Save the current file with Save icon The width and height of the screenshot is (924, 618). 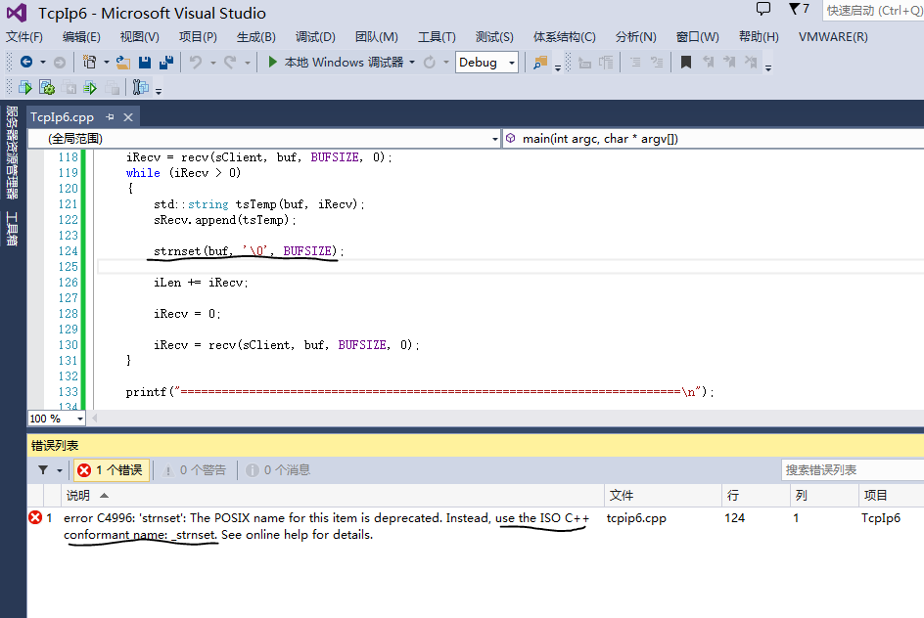[x=145, y=63]
